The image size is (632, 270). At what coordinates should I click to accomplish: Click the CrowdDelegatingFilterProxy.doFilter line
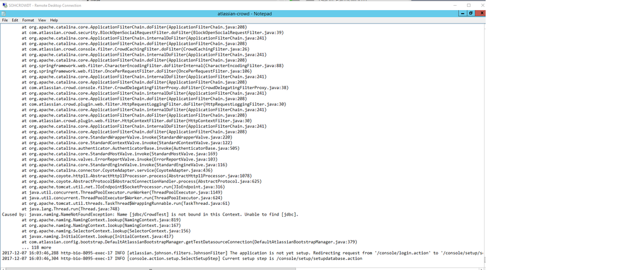155,88
